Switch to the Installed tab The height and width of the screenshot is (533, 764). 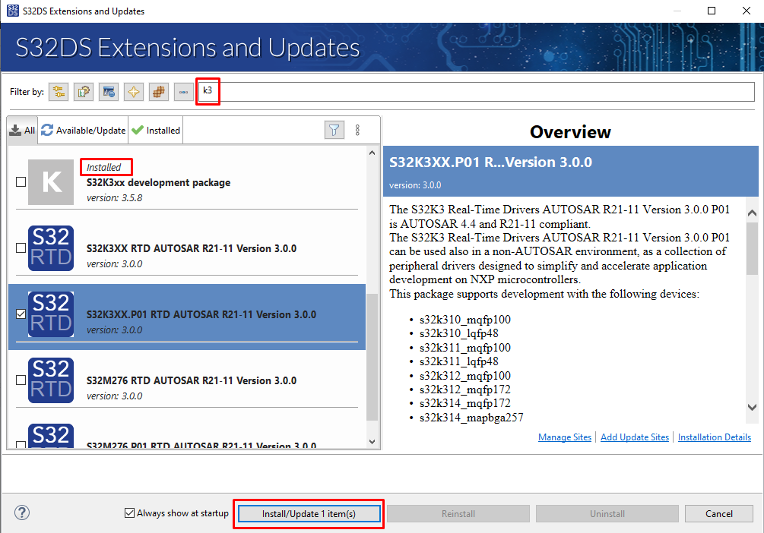156,131
